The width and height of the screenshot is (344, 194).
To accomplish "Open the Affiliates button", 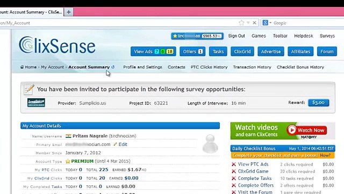I will click(300, 52).
